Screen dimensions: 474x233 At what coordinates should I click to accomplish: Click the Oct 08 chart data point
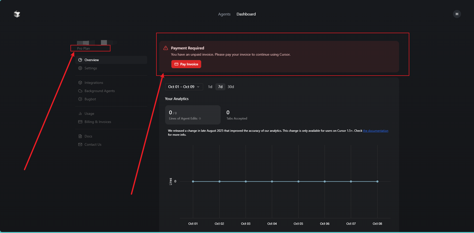coord(377,181)
